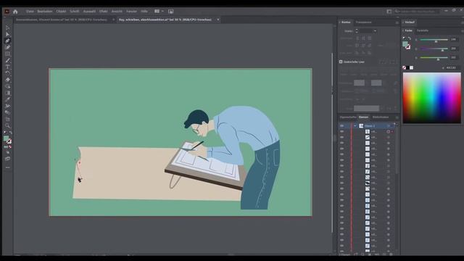
Task: Switch to the Farbhilfe panel tab
Action: tap(423, 30)
